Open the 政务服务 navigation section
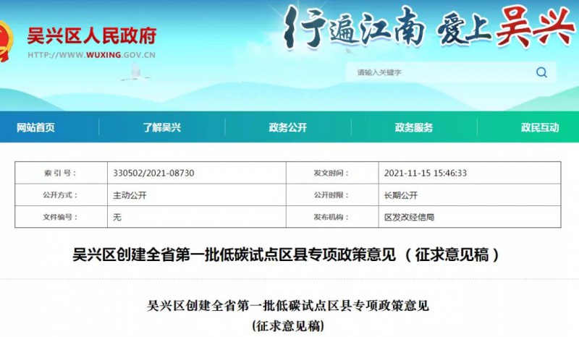Image resolution: width=579 pixels, height=337 pixels. click(413, 127)
